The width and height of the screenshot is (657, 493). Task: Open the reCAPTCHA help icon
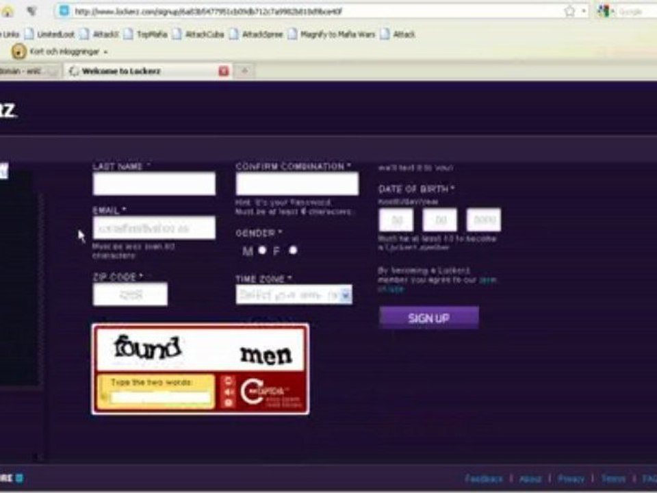229,403
